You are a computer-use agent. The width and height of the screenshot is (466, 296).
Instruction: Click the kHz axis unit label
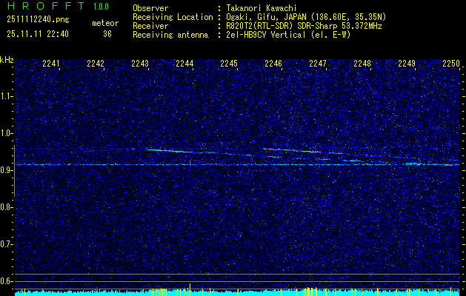point(7,60)
